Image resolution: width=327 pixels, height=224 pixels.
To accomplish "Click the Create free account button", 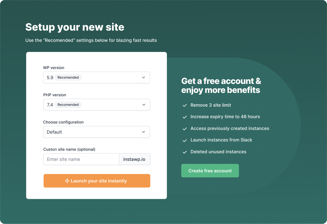I will 210,171.
